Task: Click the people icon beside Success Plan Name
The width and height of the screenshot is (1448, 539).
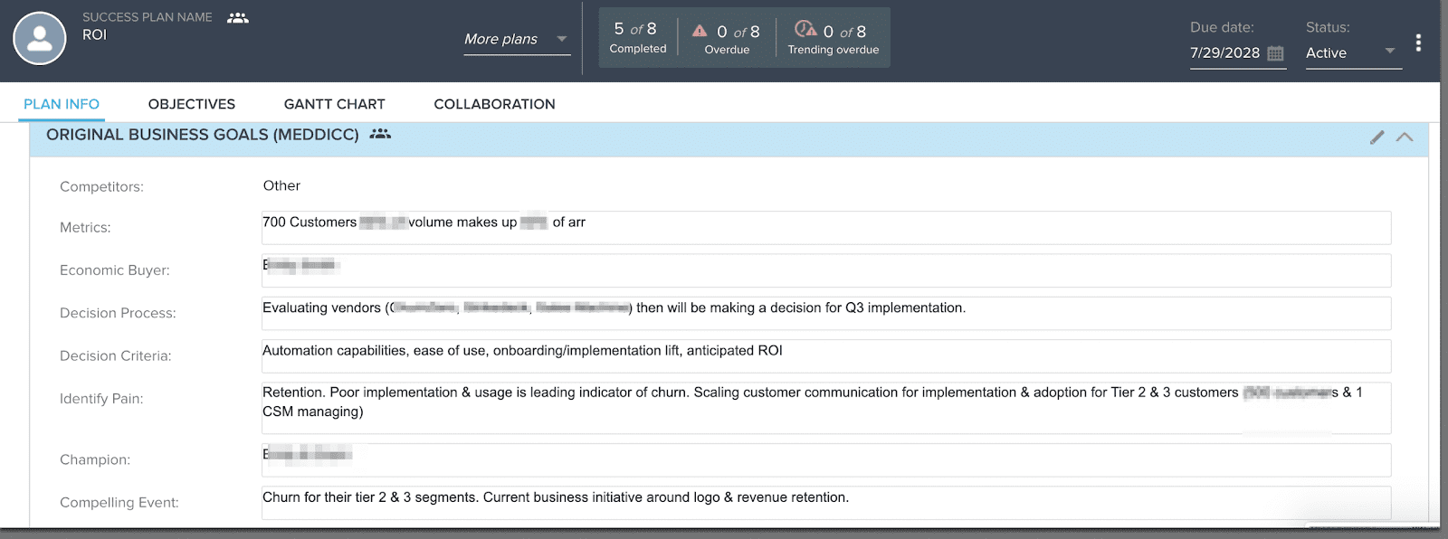Action: pyautogui.click(x=237, y=18)
